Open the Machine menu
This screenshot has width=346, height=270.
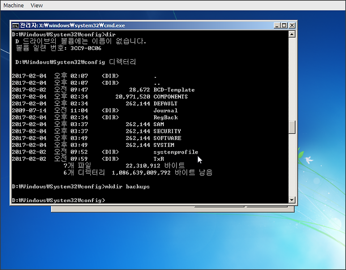13,5
